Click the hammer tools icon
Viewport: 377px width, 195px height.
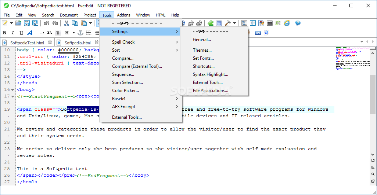click(x=227, y=23)
